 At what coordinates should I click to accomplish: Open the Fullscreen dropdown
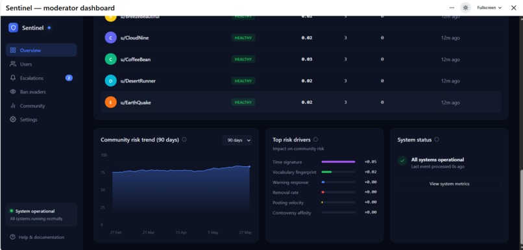pyautogui.click(x=489, y=8)
